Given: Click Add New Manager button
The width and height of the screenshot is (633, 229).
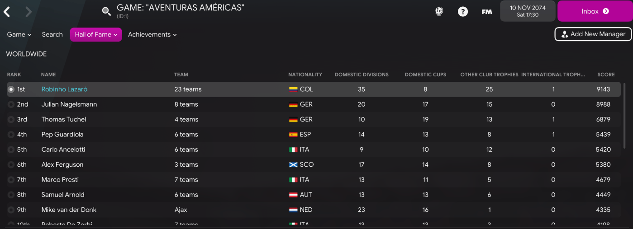Looking at the screenshot, I should (x=593, y=34).
